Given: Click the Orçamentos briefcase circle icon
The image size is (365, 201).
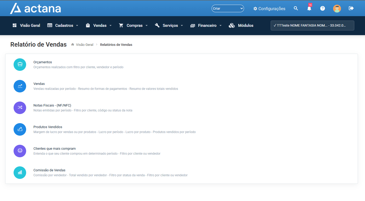Looking at the screenshot, I should pyautogui.click(x=20, y=65).
